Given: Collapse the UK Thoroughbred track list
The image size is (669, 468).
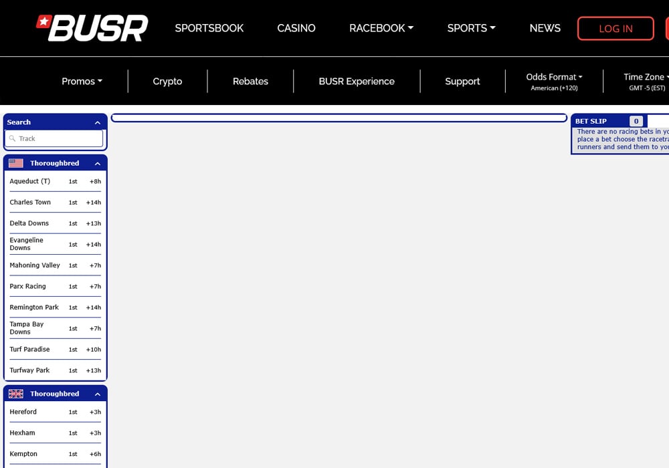Looking at the screenshot, I should pos(98,394).
